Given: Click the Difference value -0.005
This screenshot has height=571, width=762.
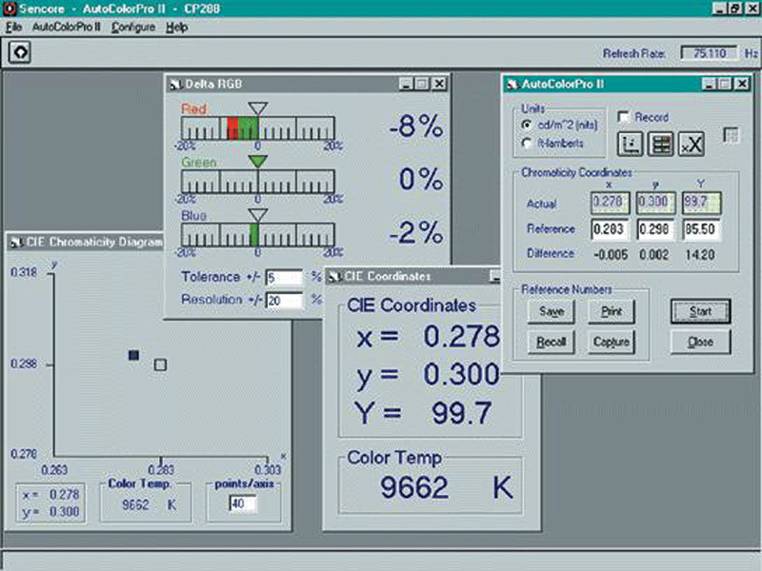Looking at the screenshot, I should pos(611,254).
